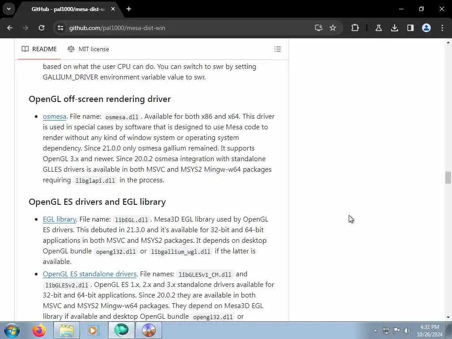Viewport: 452px width, 339px height.
Task: Open the clock showing 4:32 PM
Action: tap(429, 331)
